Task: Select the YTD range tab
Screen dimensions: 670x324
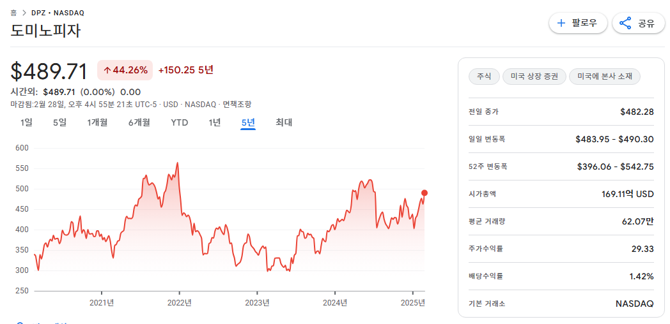Action: [180, 123]
